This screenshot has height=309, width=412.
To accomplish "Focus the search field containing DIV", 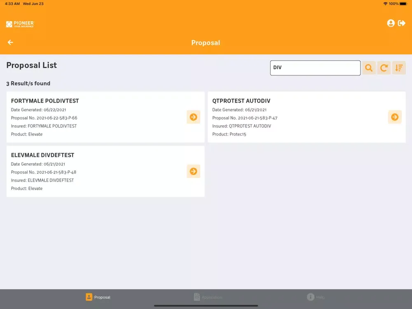I will tap(315, 68).
